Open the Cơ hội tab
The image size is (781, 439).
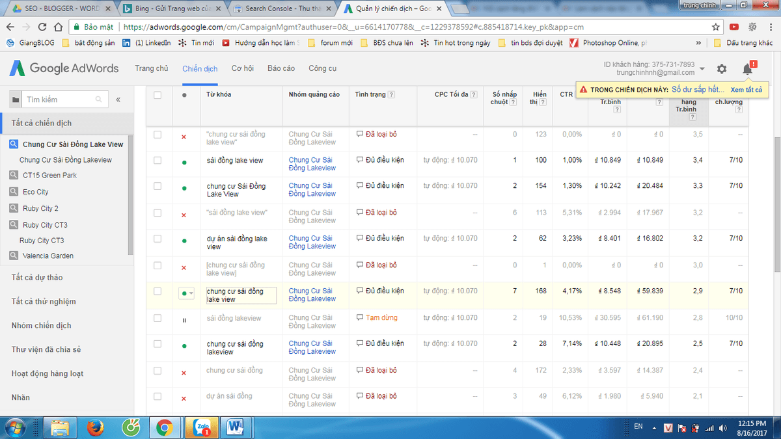[x=243, y=68]
